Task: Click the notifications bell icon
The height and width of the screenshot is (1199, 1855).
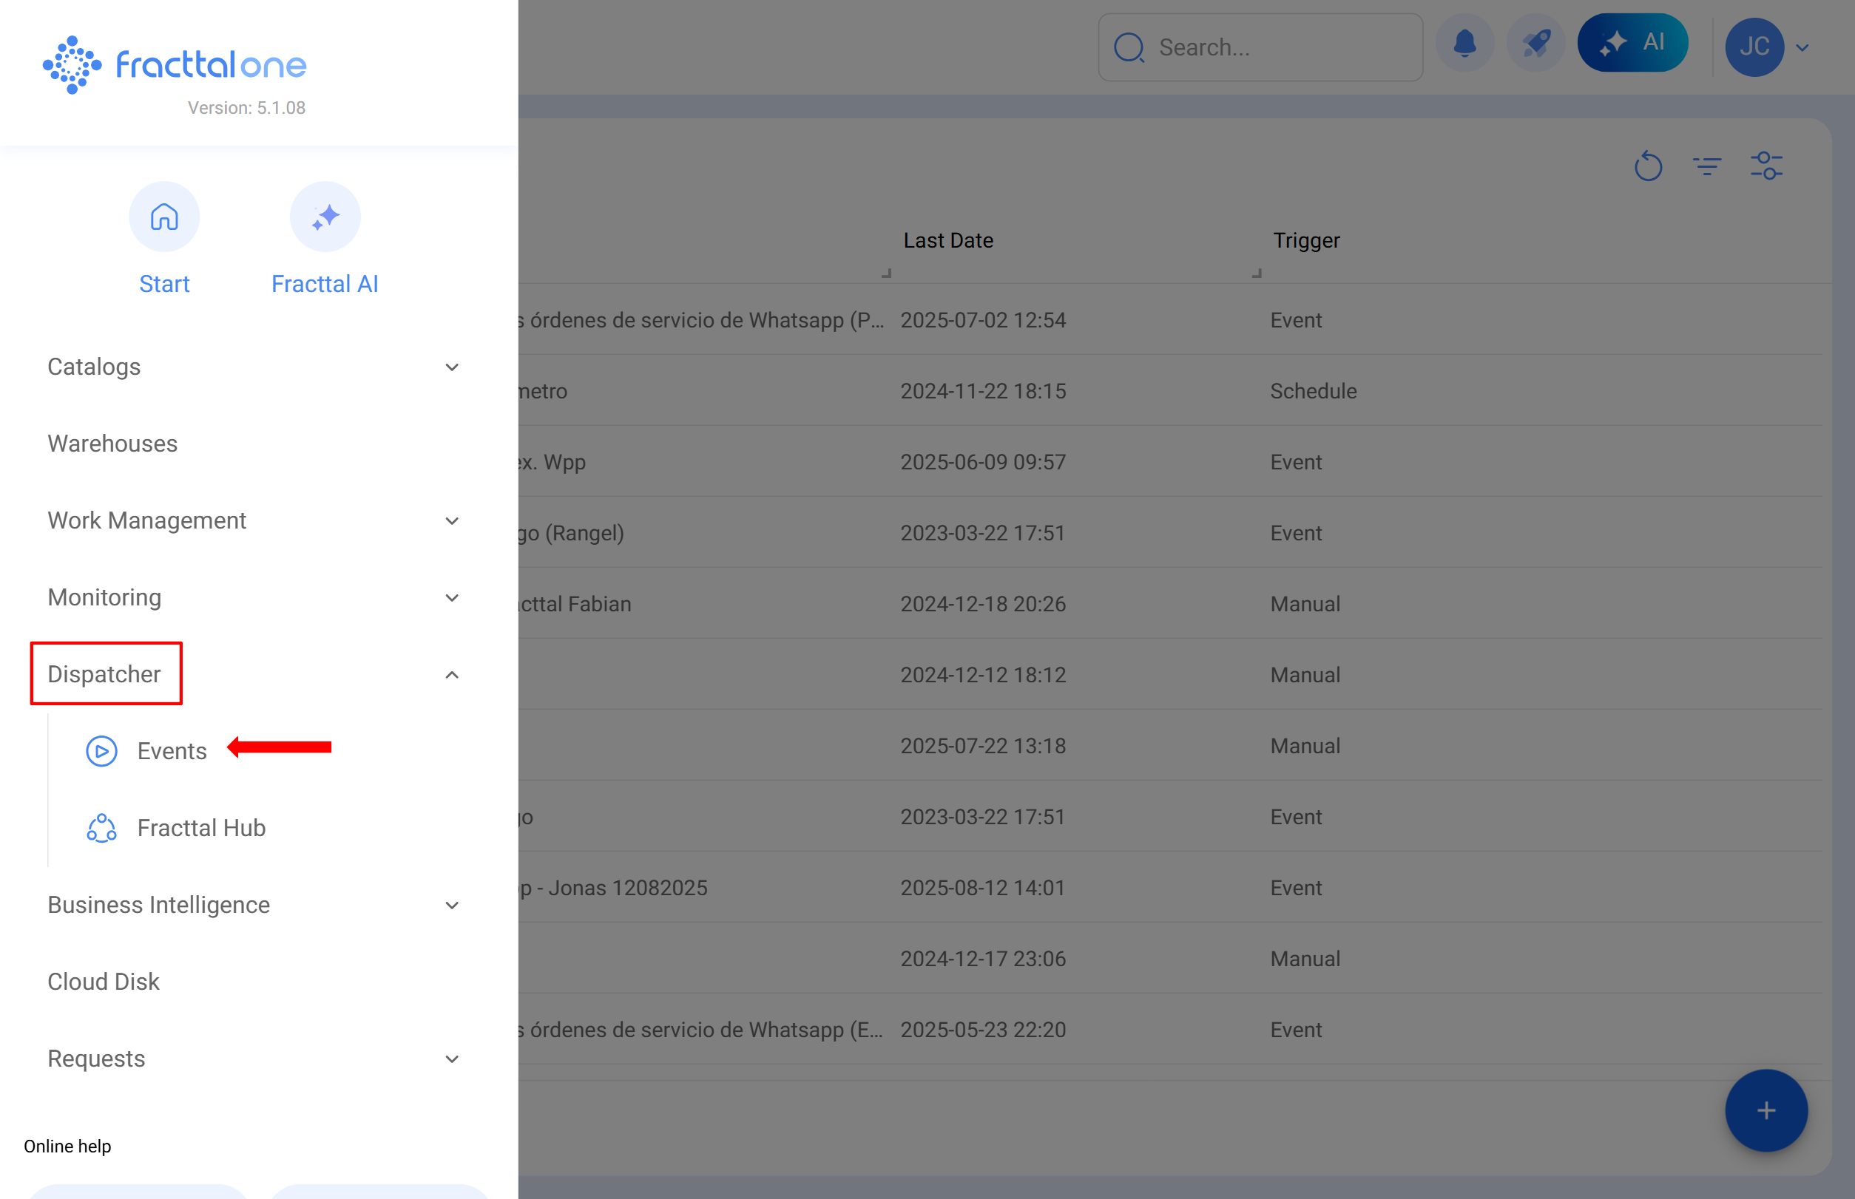Action: tap(1464, 44)
